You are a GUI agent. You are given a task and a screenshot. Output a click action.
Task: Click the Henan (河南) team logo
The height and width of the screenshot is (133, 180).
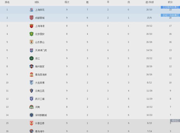point(31,107)
